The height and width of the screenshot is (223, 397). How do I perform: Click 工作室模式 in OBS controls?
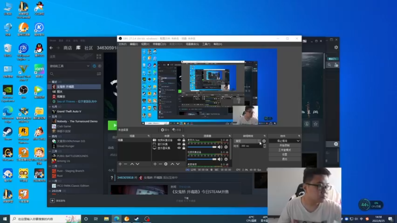click(x=284, y=150)
